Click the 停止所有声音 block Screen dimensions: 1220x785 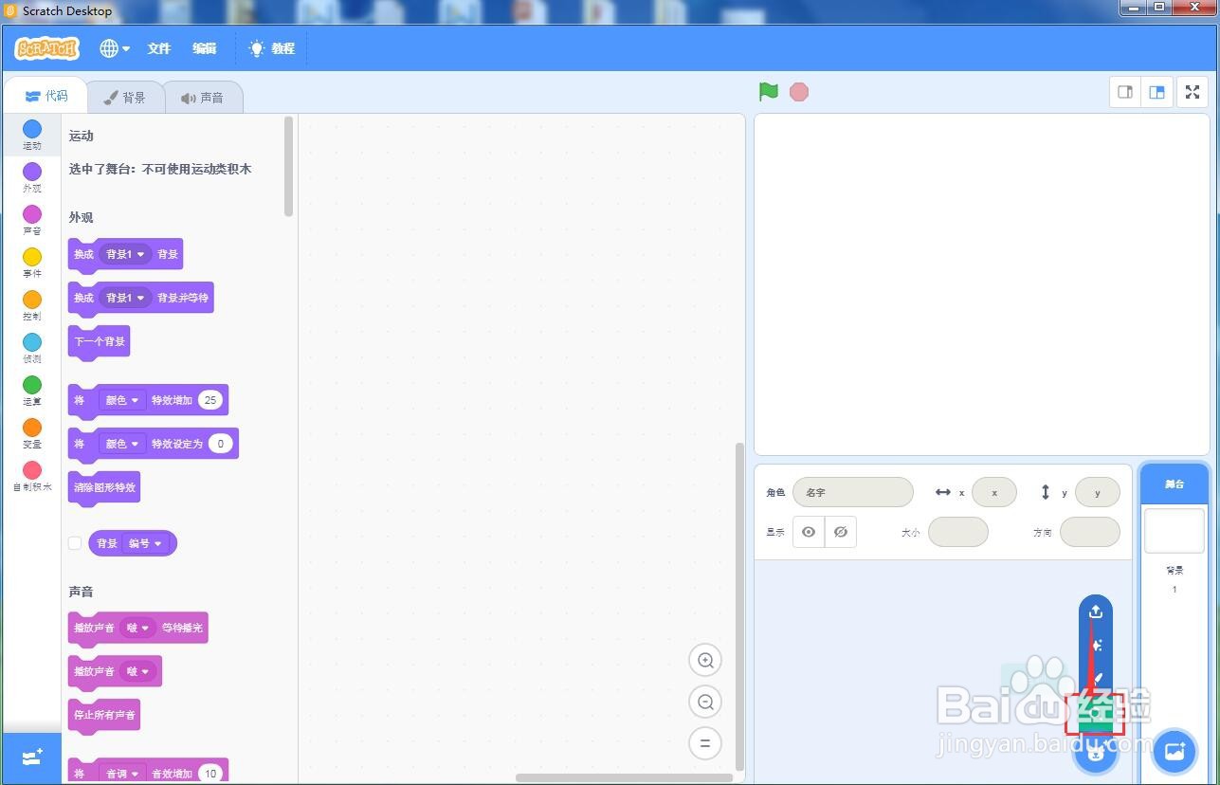pos(104,716)
